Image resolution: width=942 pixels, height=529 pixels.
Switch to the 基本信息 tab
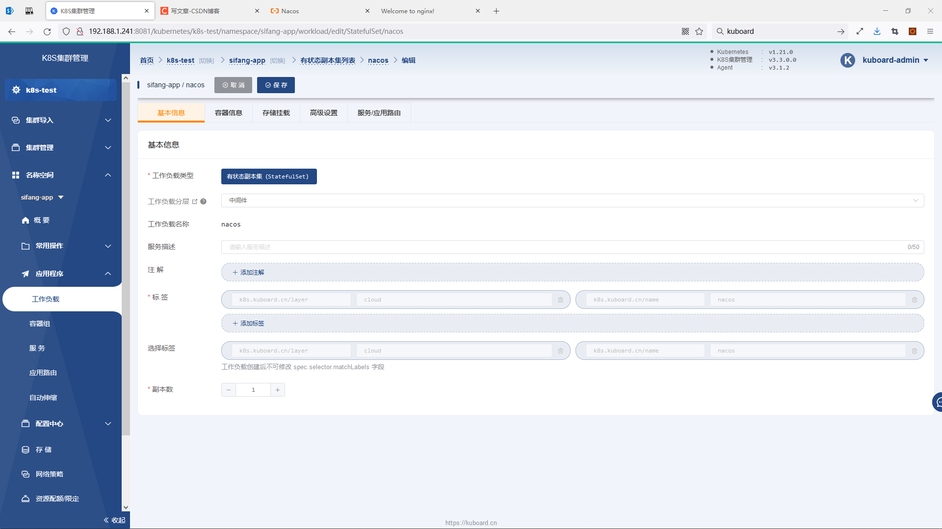[171, 113]
